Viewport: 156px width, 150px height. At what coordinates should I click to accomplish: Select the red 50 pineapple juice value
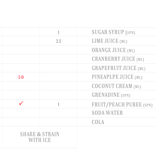(21, 77)
